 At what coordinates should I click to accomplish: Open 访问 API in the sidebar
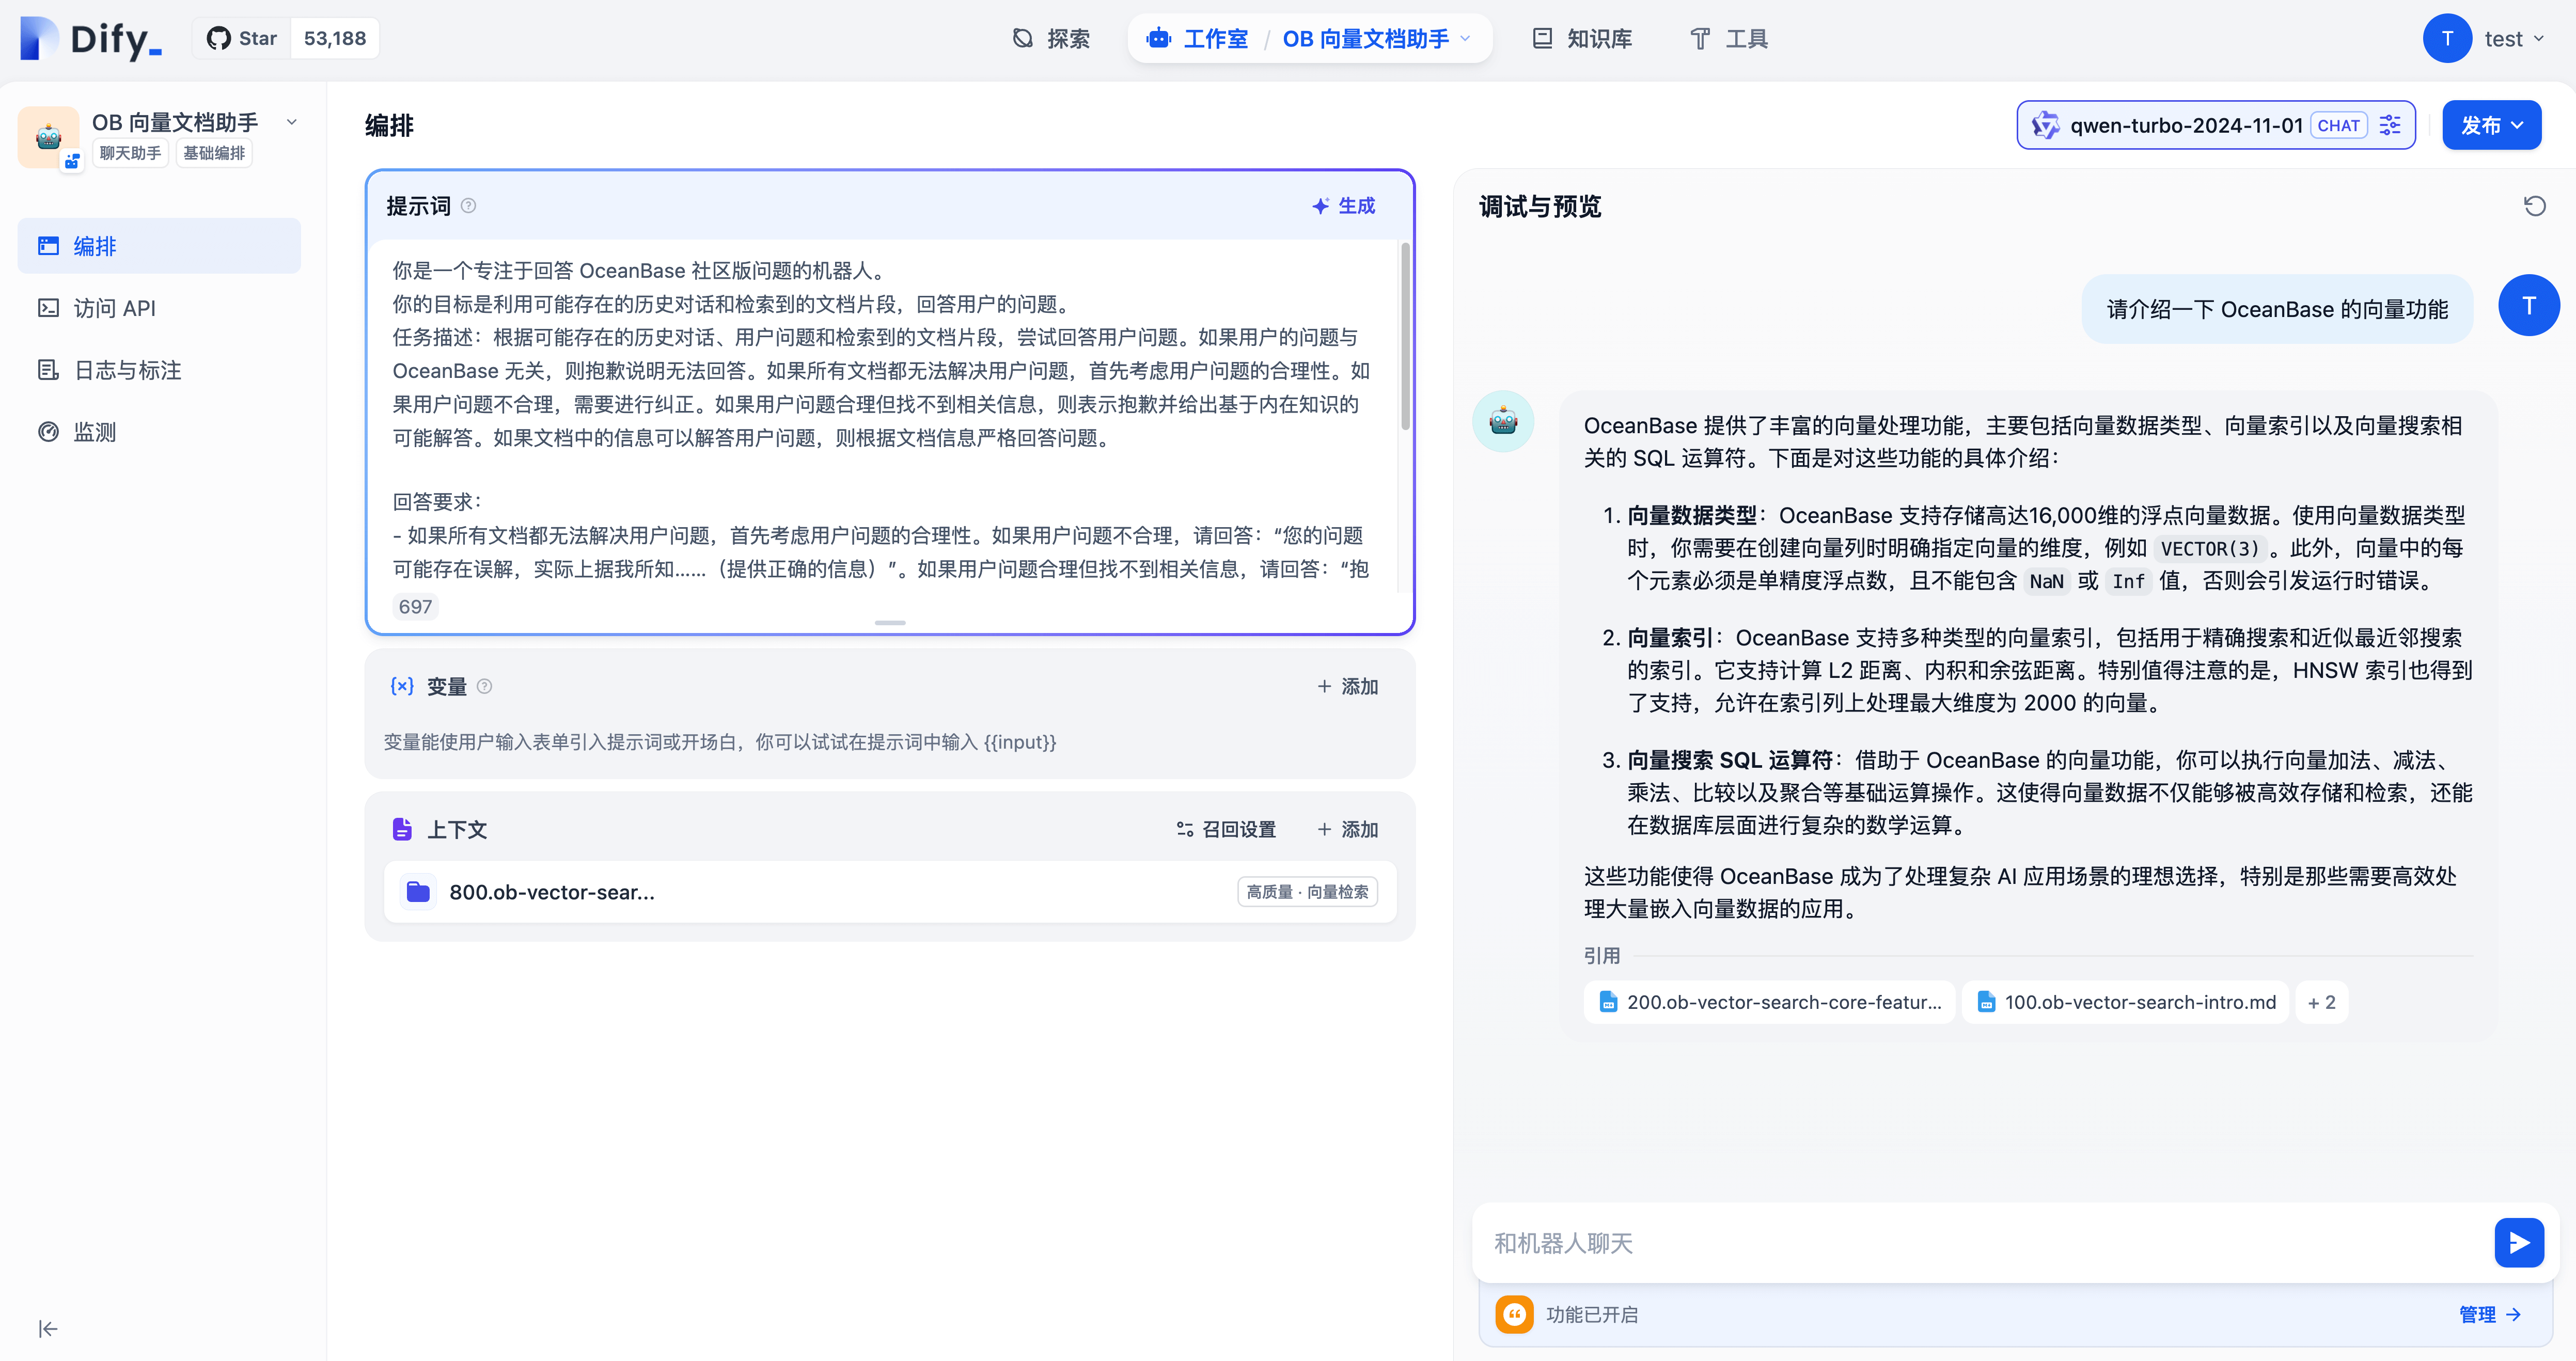pyautogui.click(x=159, y=308)
